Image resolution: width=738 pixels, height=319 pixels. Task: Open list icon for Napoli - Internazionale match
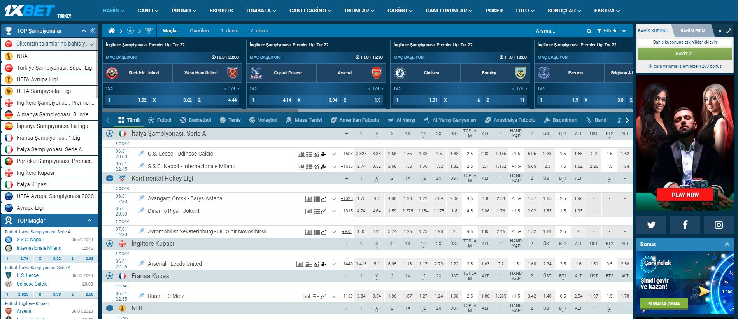[309, 167]
